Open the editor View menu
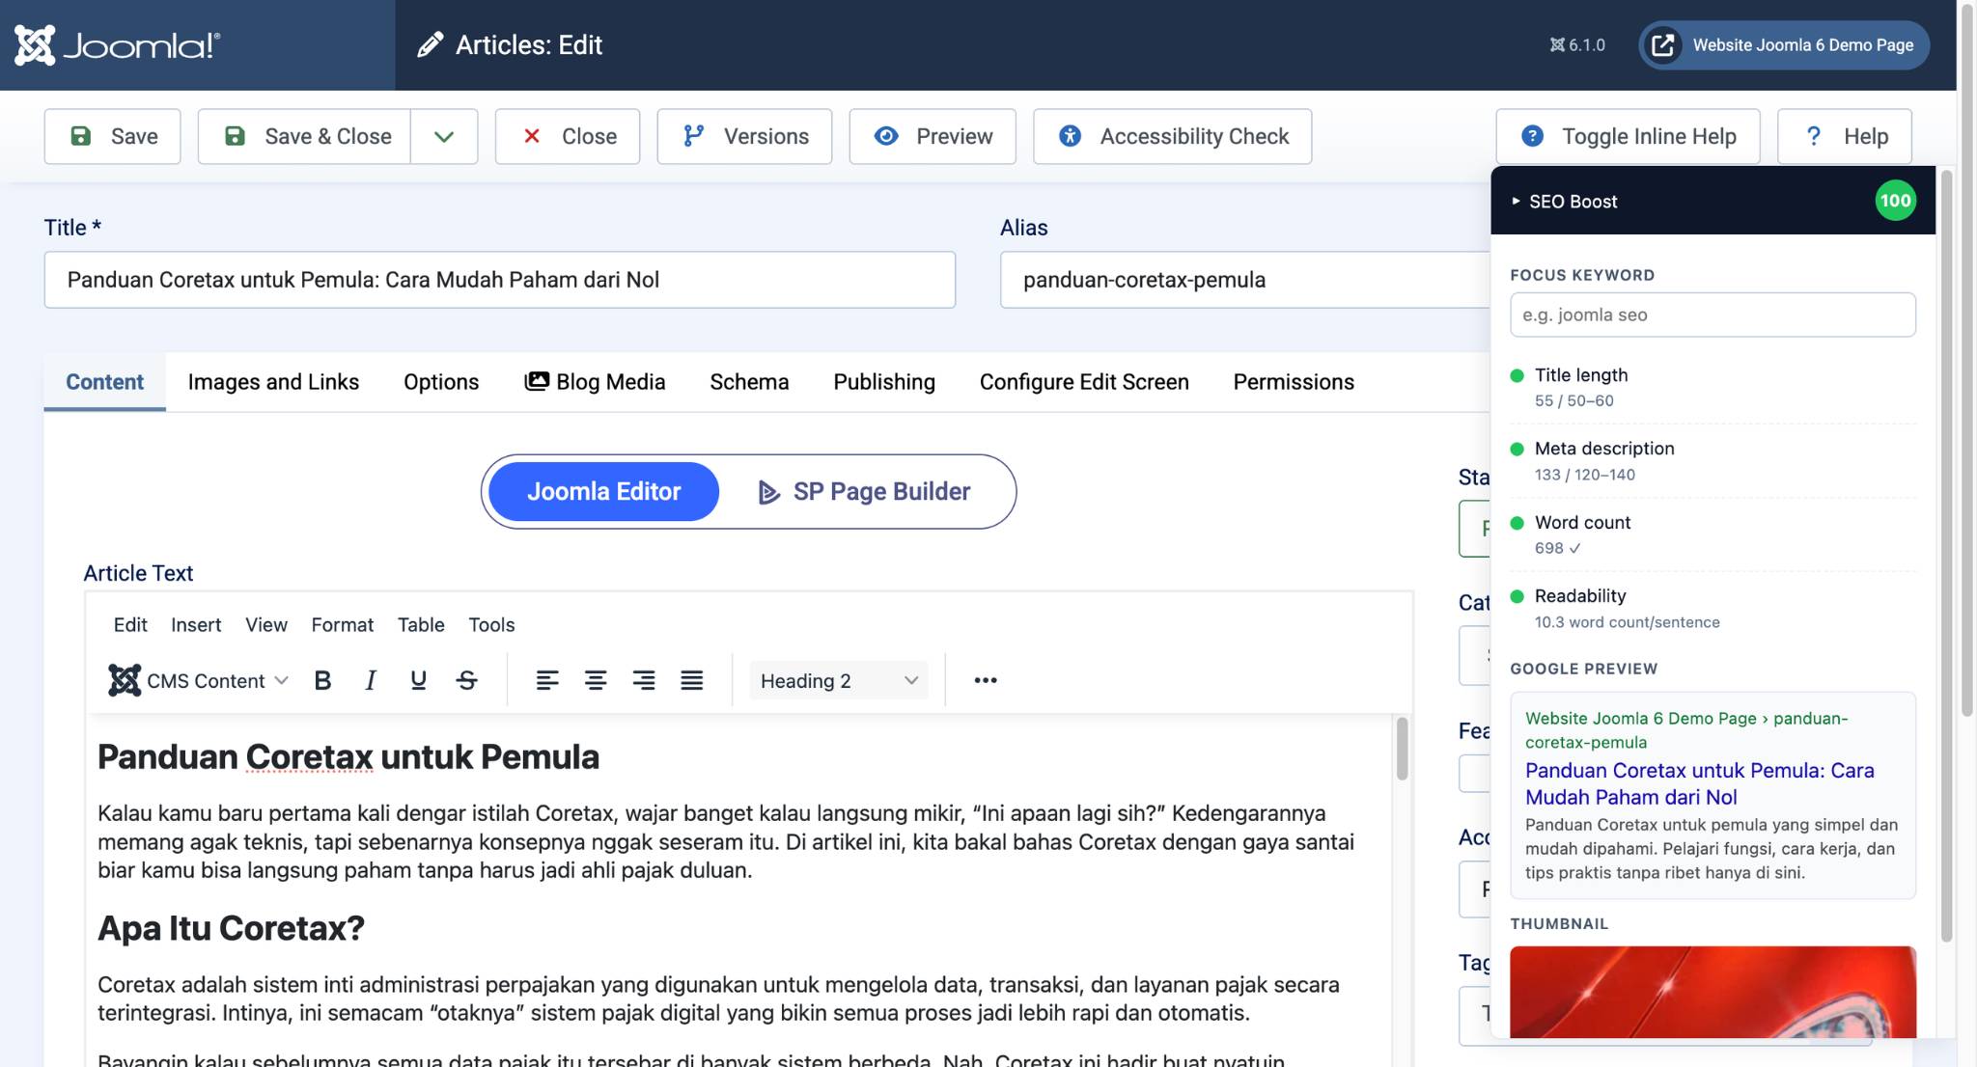This screenshot has height=1067, width=1977. [x=266, y=625]
